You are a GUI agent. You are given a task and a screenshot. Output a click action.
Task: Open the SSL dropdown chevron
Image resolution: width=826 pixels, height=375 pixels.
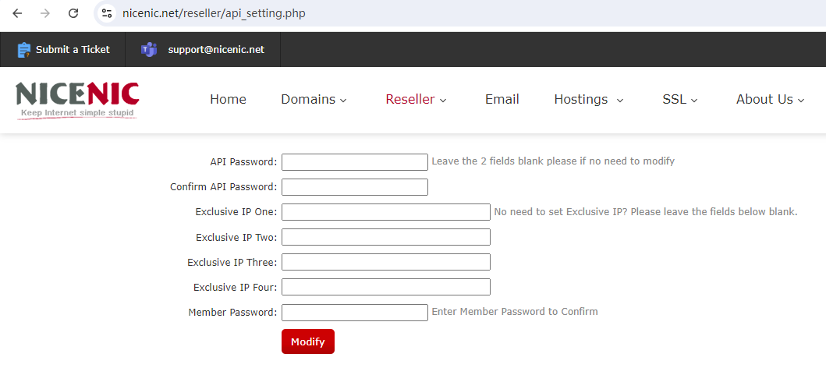pos(694,100)
